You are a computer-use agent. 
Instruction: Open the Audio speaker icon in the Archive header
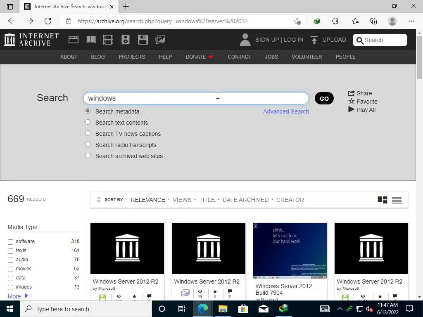point(126,40)
